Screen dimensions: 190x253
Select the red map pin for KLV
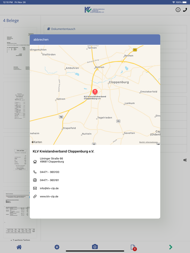tap(95, 92)
